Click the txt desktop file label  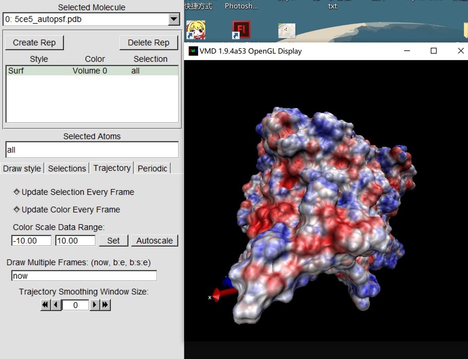333,6
